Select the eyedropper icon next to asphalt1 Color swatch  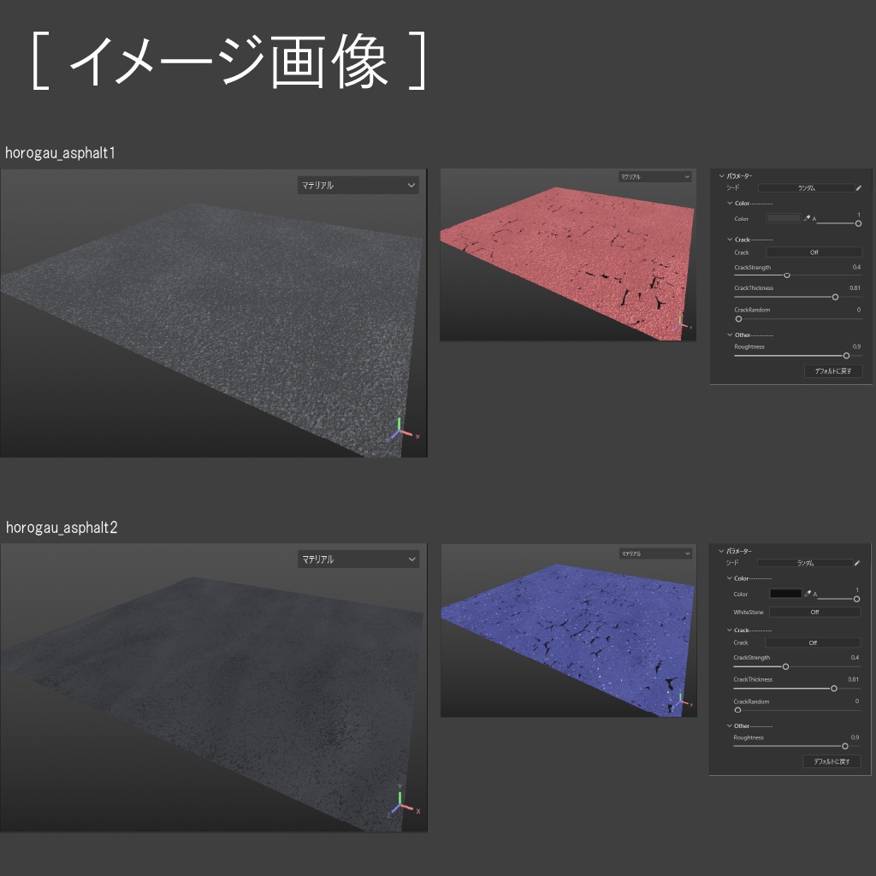[x=808, y=217]
